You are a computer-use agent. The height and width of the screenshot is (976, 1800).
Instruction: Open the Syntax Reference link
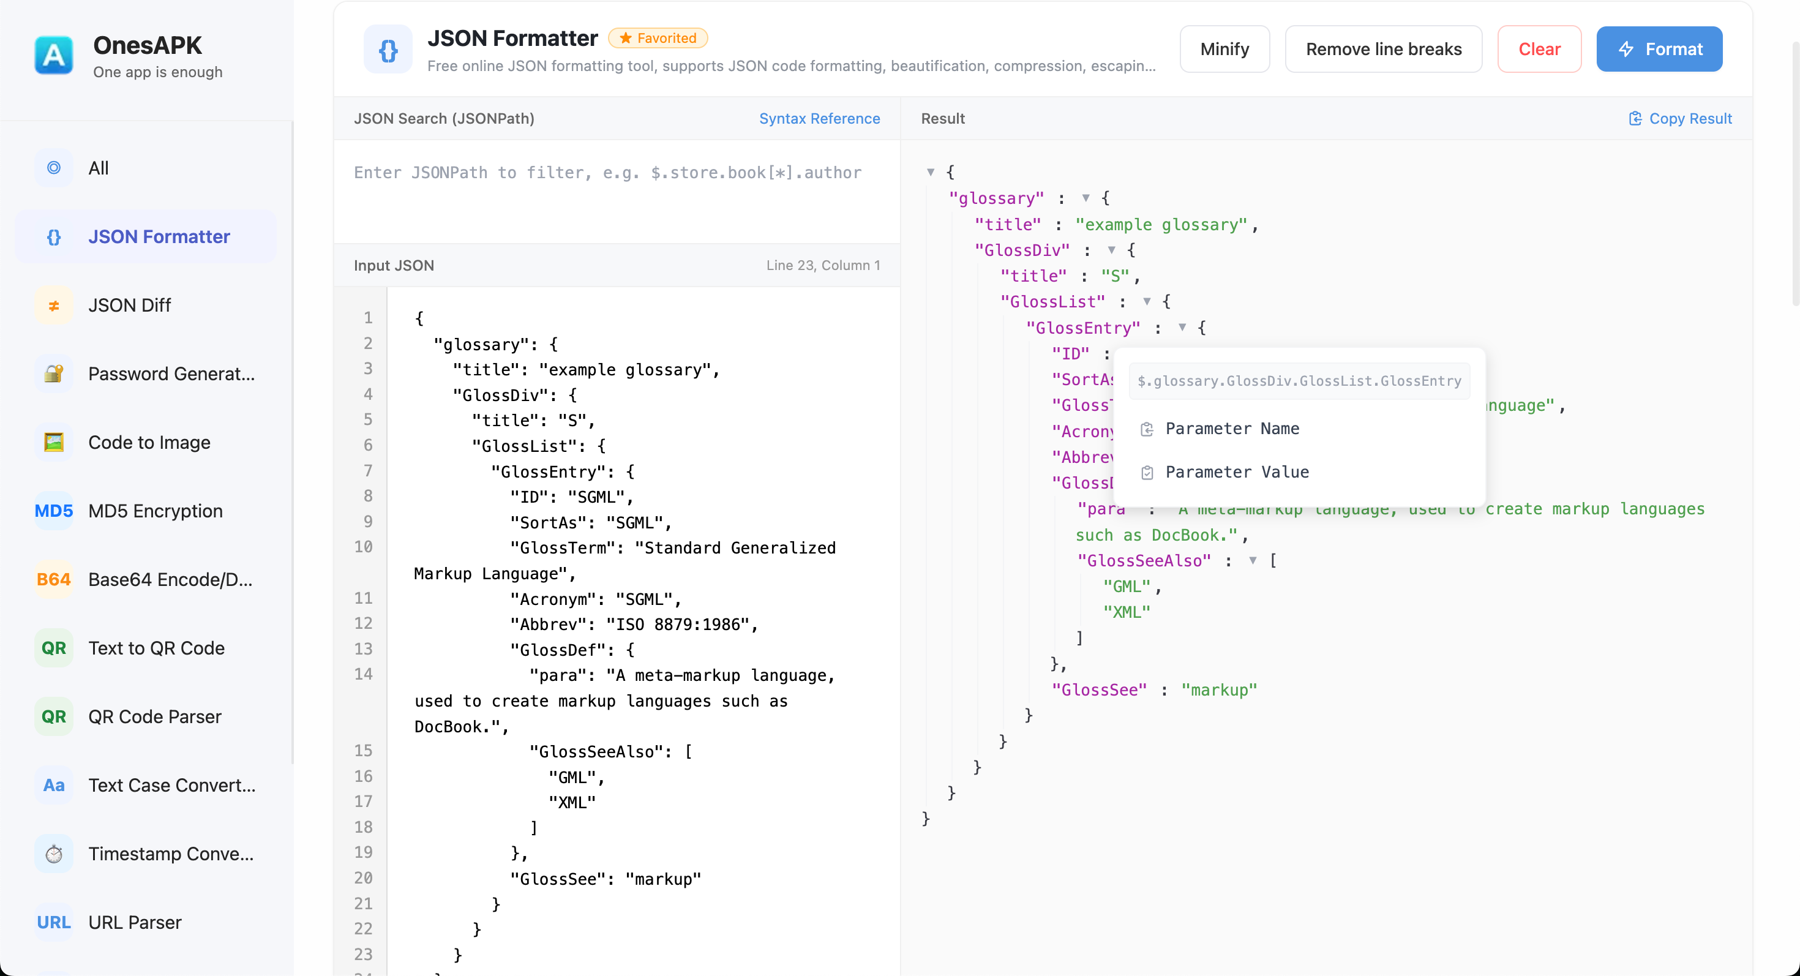pyautogui.click(x=819, y=118)
